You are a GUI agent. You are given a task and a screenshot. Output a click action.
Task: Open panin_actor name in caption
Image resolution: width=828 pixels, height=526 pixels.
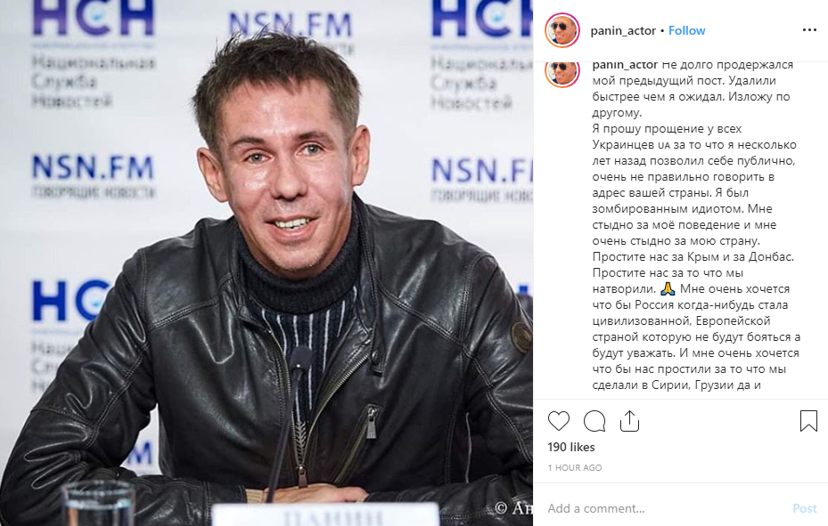pos(625,65)
